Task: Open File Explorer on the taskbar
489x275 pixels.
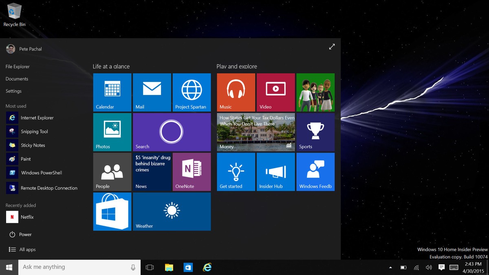Action: (x=169, y=267)
